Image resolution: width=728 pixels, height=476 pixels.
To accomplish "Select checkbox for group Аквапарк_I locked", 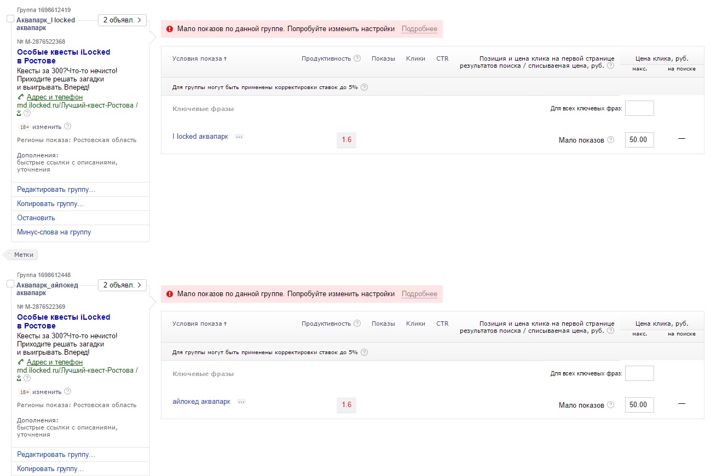I will tap(10, 19).
